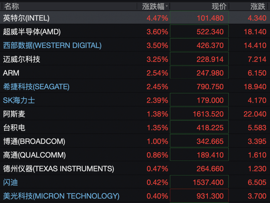Open the 博通(BROADCOM) row
The image size is (270, 203).
pyautogui.click(x=135, y=141)
